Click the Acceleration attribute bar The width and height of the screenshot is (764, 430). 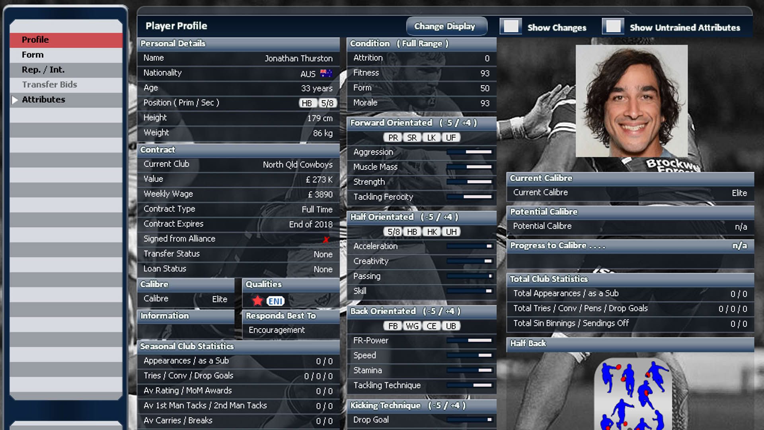[x=469, y=246]
